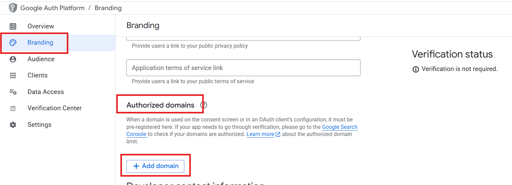Open Settings using the gear icon

(13, 125)
